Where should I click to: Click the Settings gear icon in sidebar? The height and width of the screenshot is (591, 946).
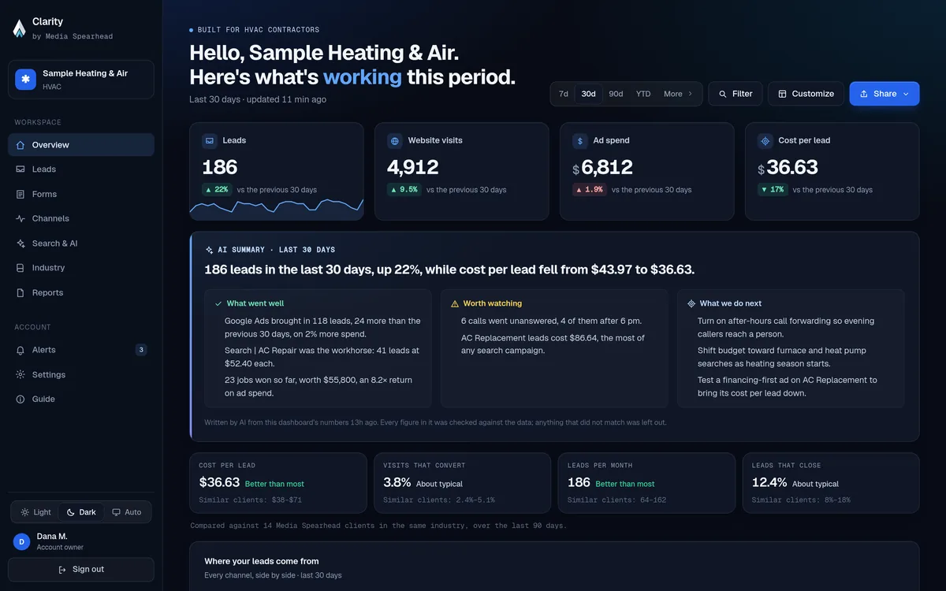[20, 375]
